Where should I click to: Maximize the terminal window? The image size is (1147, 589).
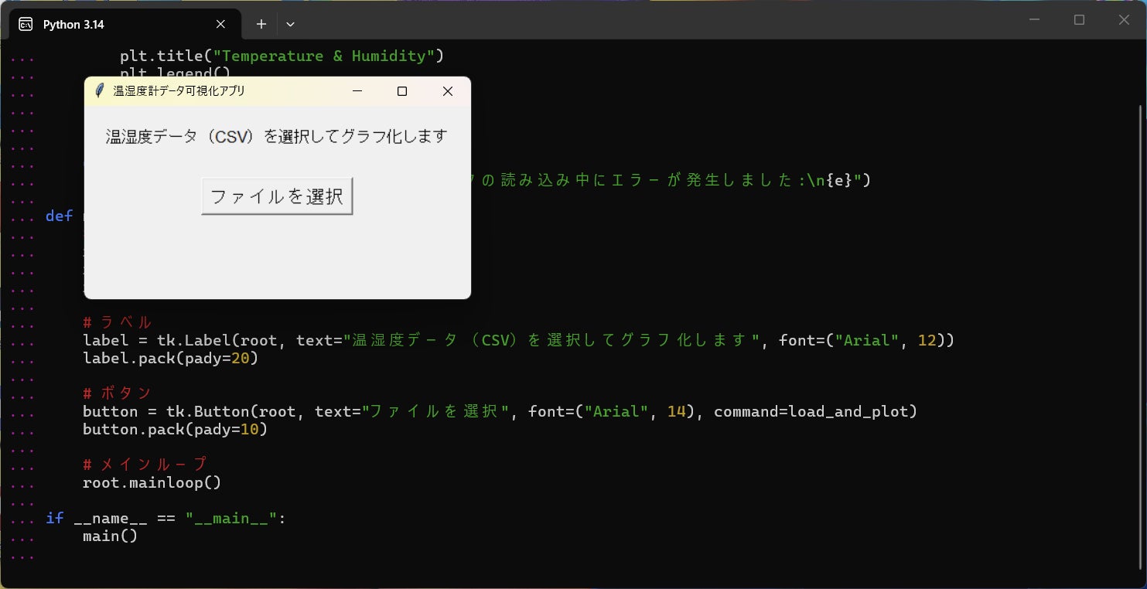pyautogui.click(x=1080, y=20)
